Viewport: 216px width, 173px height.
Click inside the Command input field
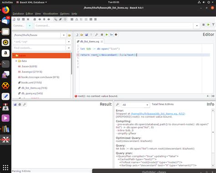click(113, 26)
